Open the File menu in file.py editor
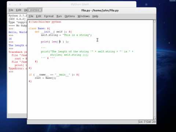This screenshot has width=176, height=132. 31,16
